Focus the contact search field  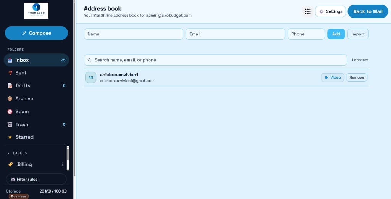point(215,60)
